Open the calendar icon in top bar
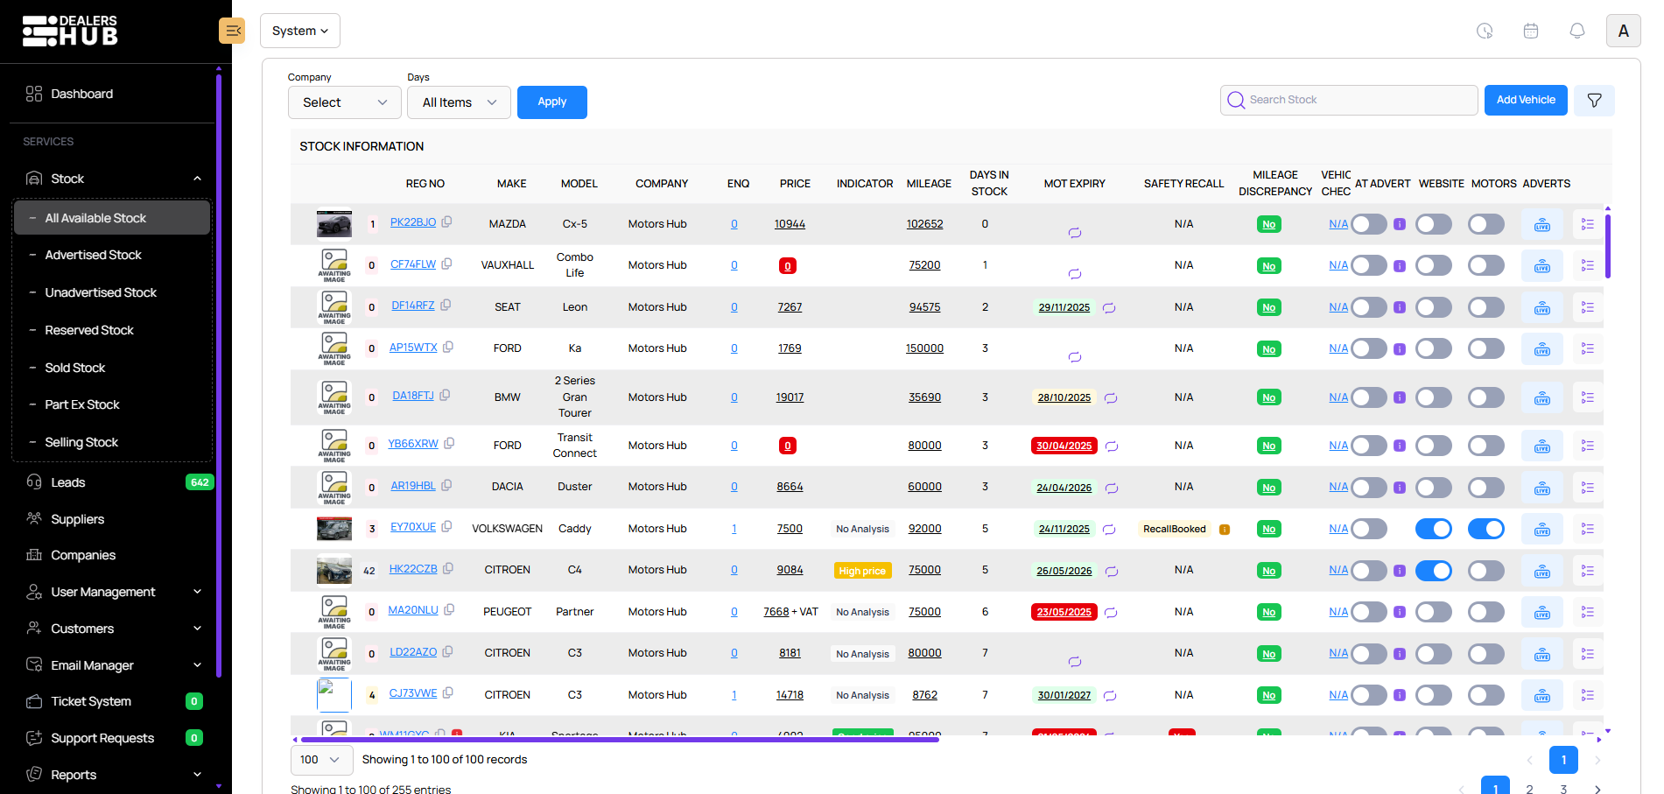 point(1530,31)
